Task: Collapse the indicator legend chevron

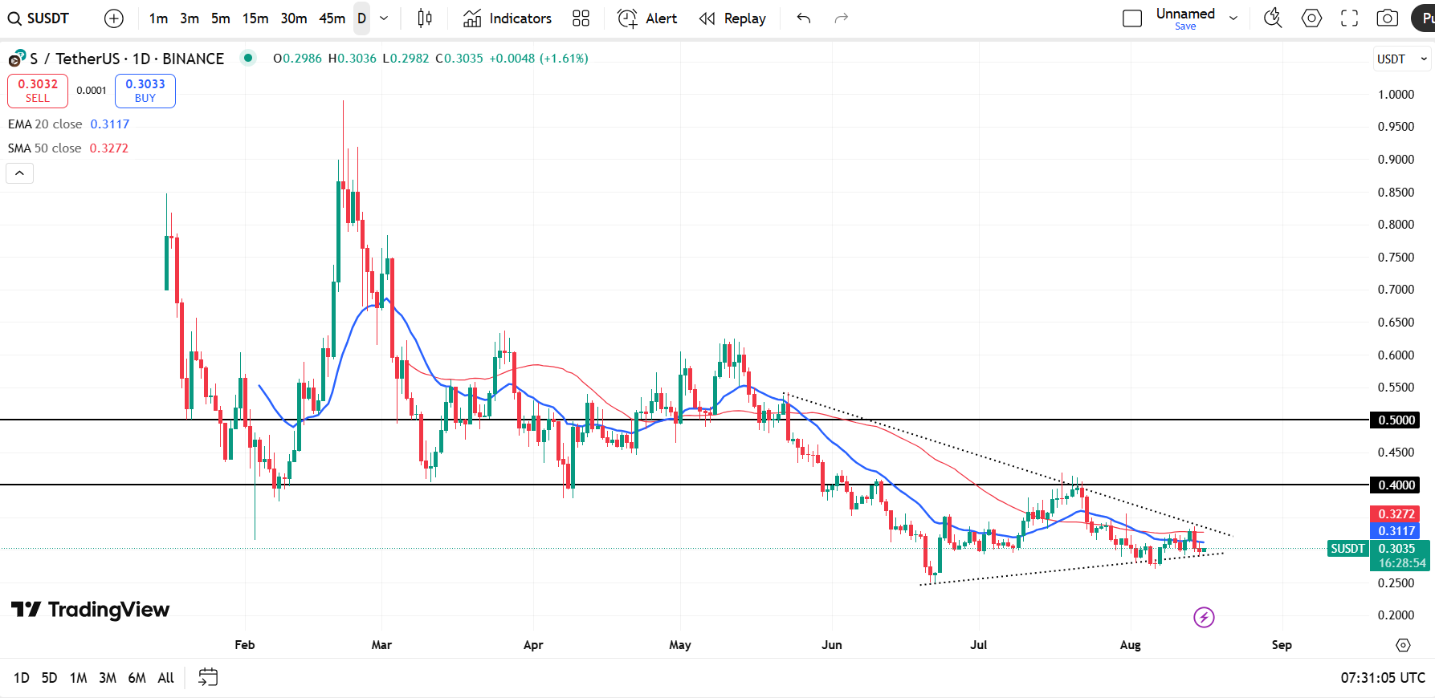Action: (x=20, y=173)
